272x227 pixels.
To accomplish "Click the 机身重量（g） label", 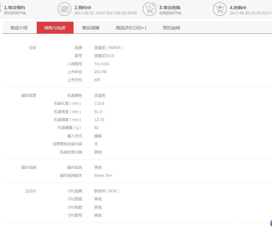I will 70,127.
